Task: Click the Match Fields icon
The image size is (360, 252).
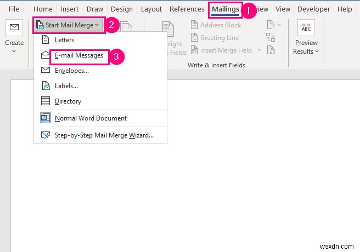Action: pos(271,37)
